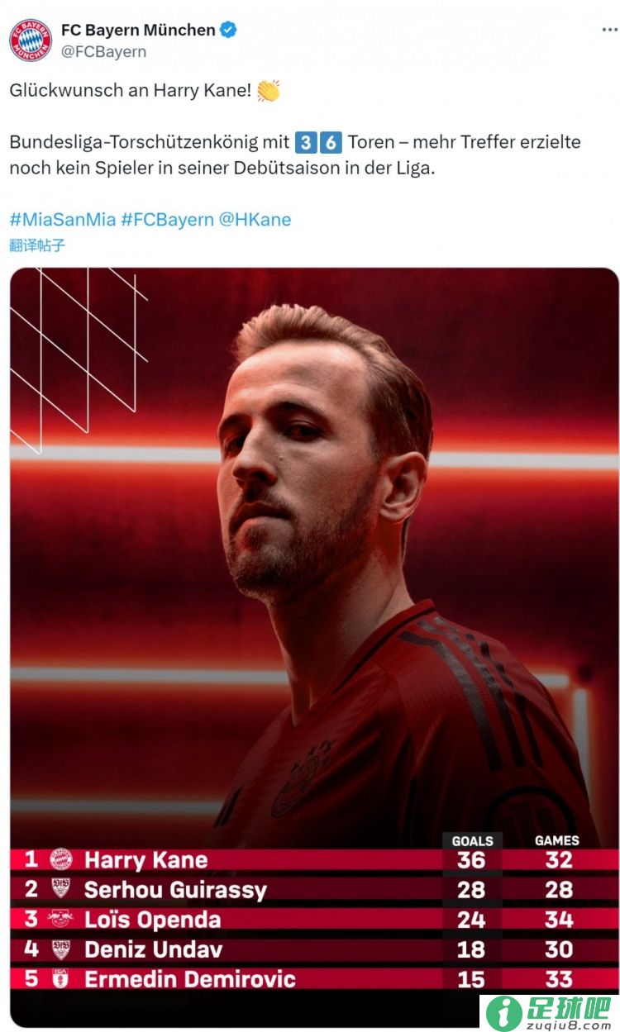The image size is (620, 1032).
Task: Click the GOALS column header
Action: point(472,840)
